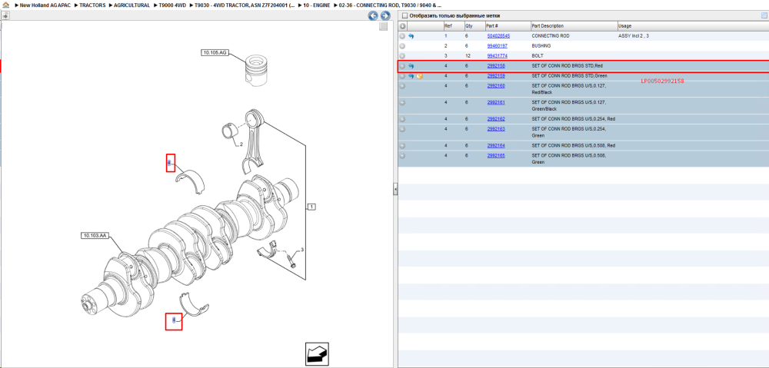The height and width of the screenshot is (368, 769).
Task: Open part number link 2992159
Action: pyautogui.click(x=496, y=76)
